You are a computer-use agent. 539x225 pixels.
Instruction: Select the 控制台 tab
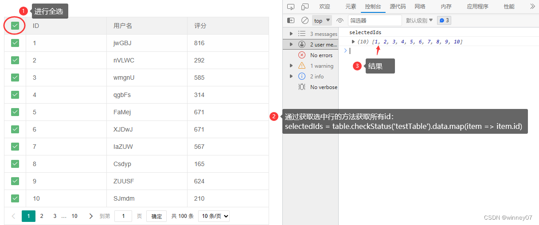373,7
